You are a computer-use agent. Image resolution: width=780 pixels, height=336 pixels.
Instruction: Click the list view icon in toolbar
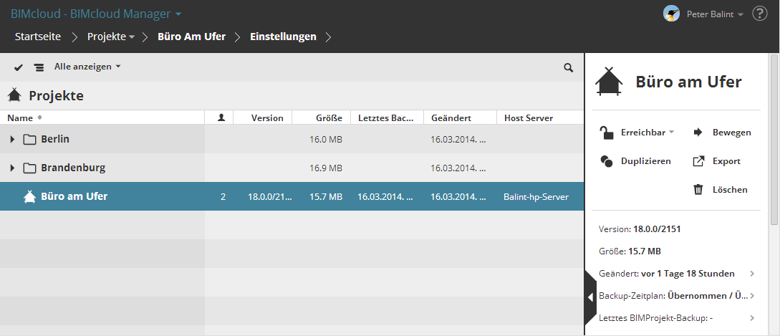click(39, 67)
